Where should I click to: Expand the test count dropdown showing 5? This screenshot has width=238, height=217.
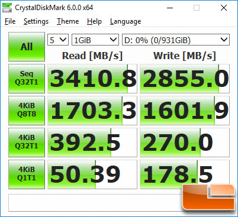coord(58,40)
